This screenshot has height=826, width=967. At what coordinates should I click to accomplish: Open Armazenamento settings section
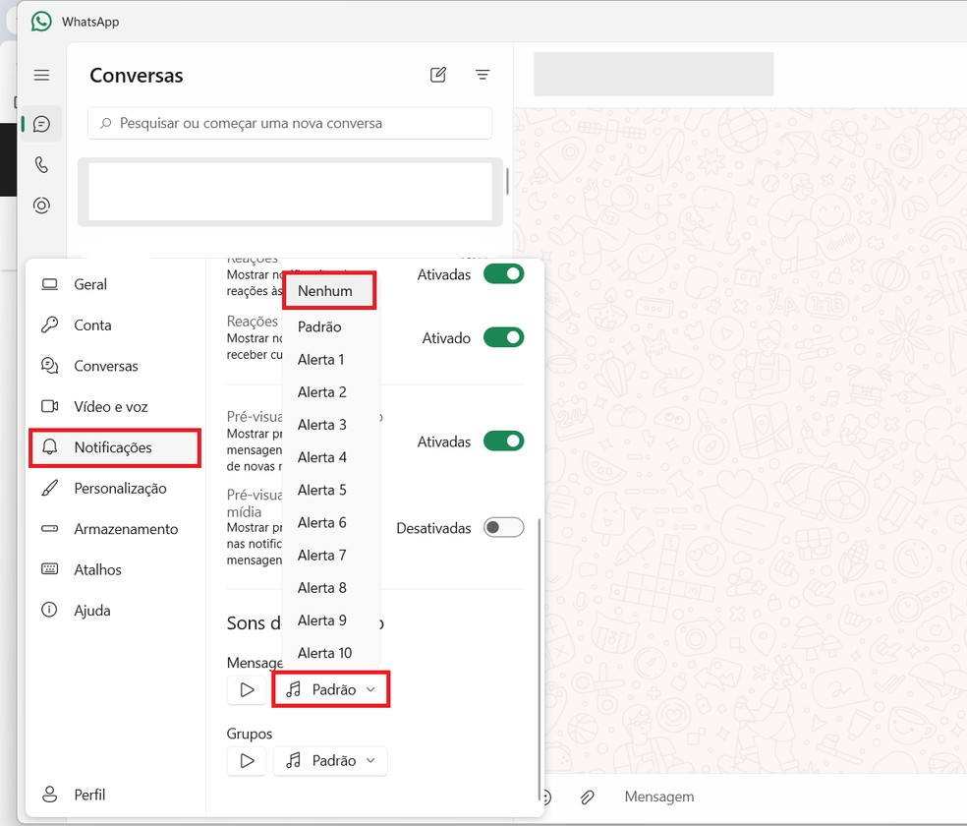(x=114, y=529)
